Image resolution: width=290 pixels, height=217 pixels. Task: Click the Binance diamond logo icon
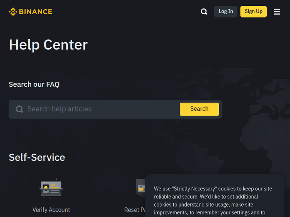pyautogui.click(x=13, y=12)
